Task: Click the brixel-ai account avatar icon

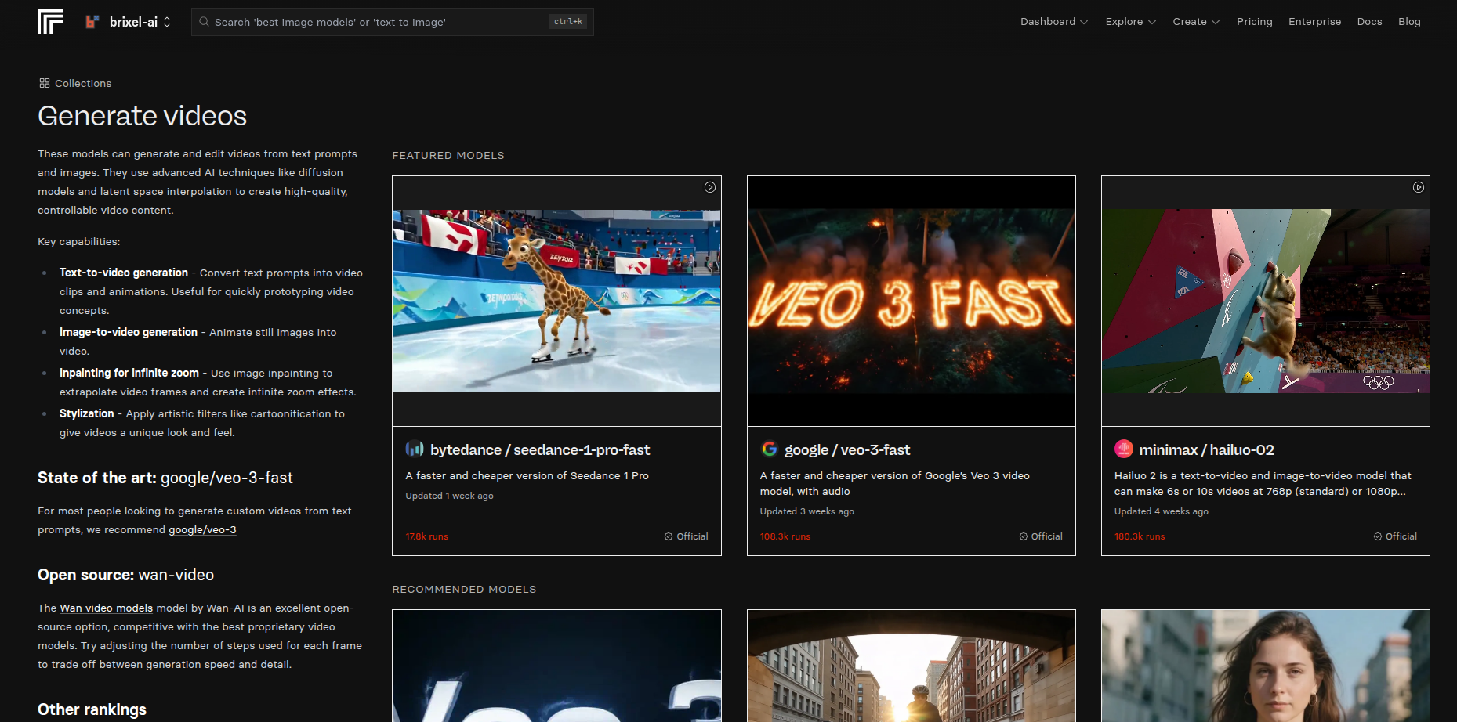Action: [x=92, y=22]
